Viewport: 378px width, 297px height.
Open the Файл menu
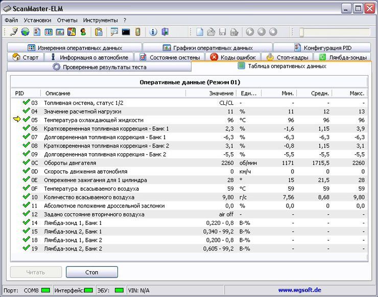pos(11,20)
